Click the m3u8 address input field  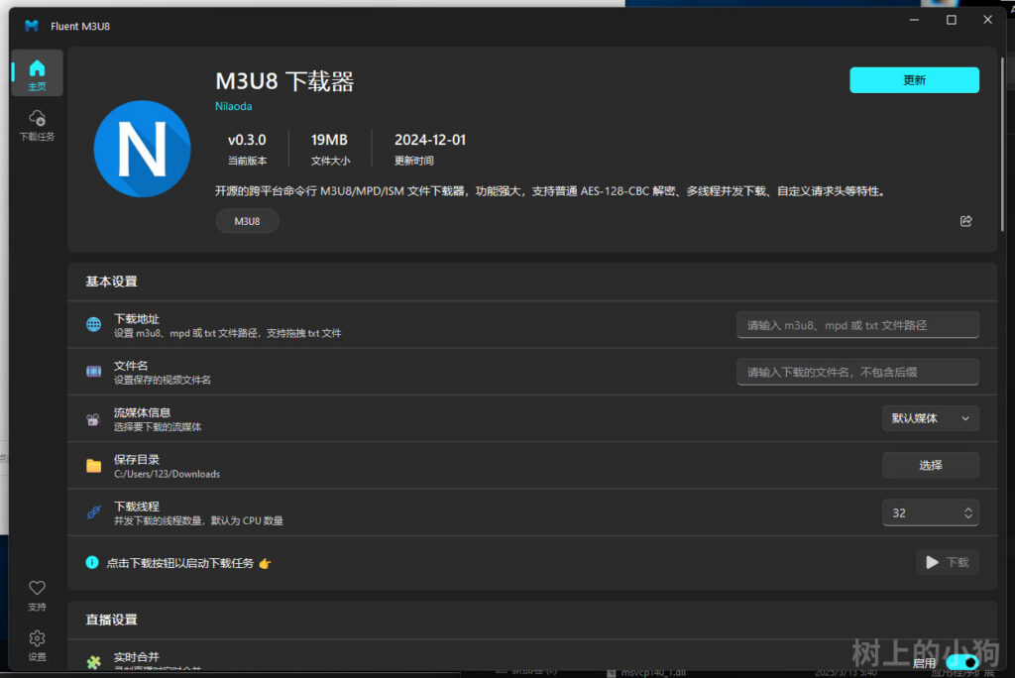click(856, 324)
